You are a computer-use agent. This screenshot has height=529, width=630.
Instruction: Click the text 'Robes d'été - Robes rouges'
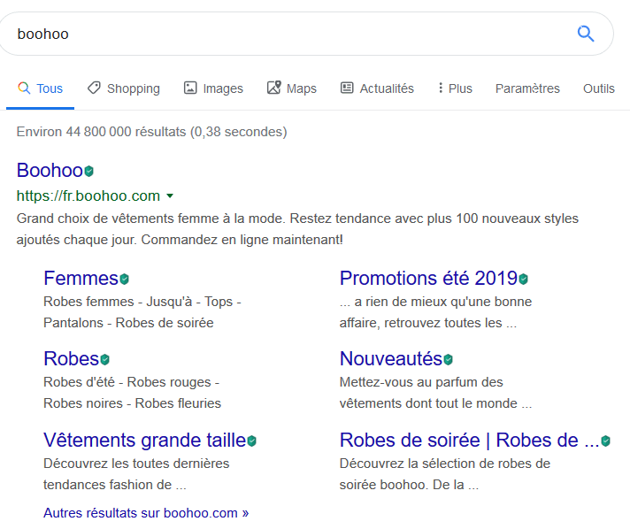point(131,382)
